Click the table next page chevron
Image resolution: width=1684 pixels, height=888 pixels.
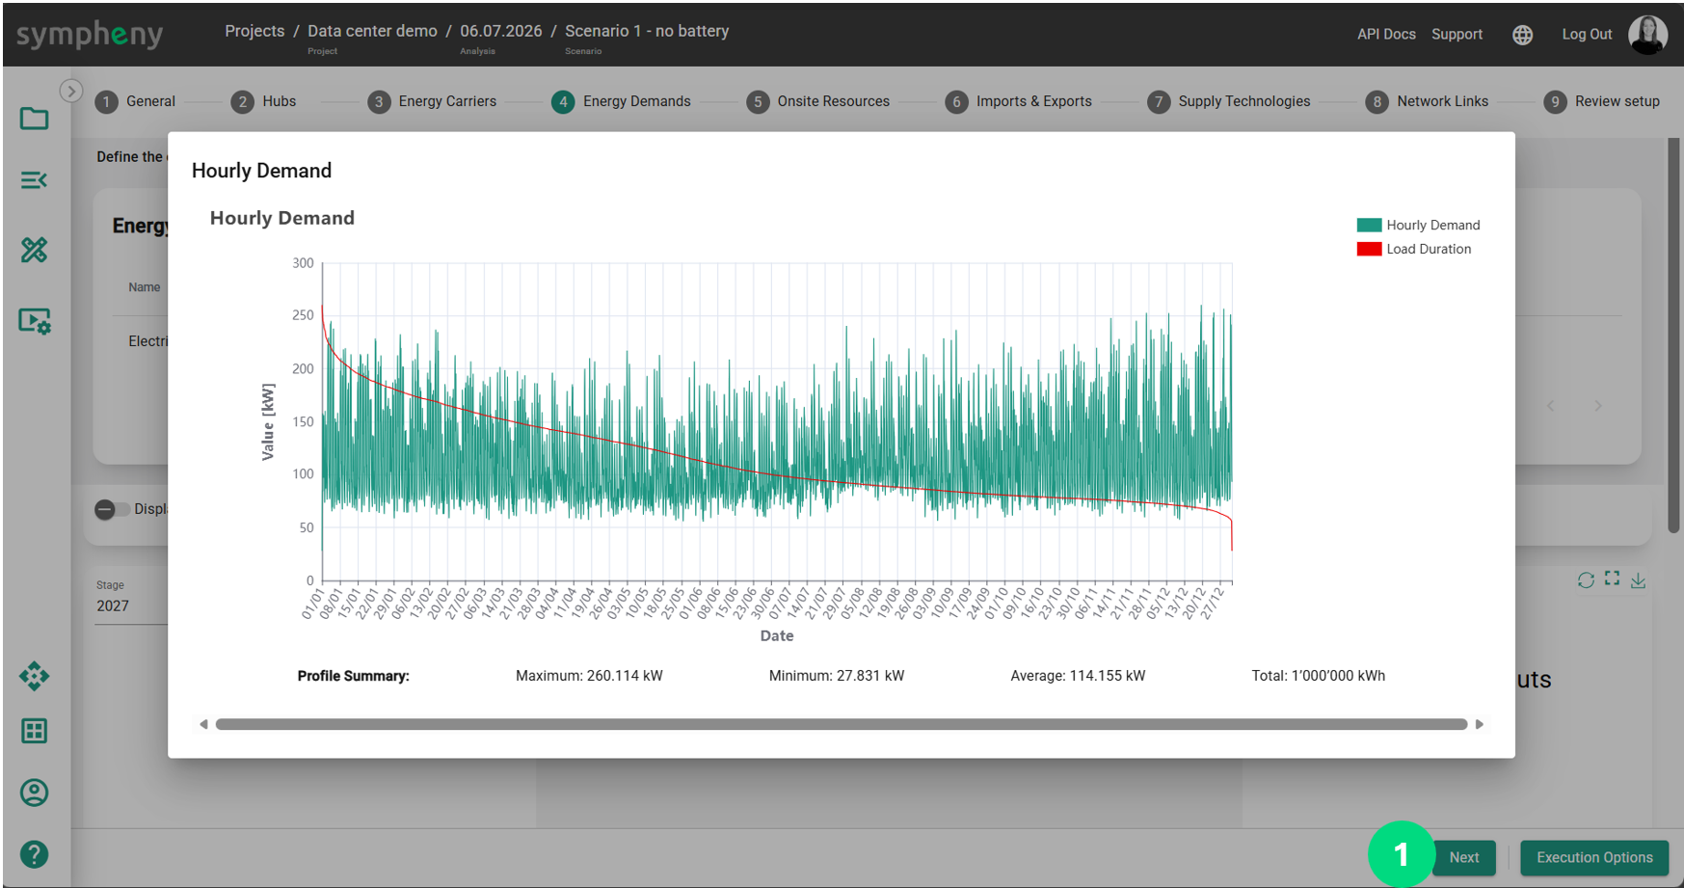1598,406
